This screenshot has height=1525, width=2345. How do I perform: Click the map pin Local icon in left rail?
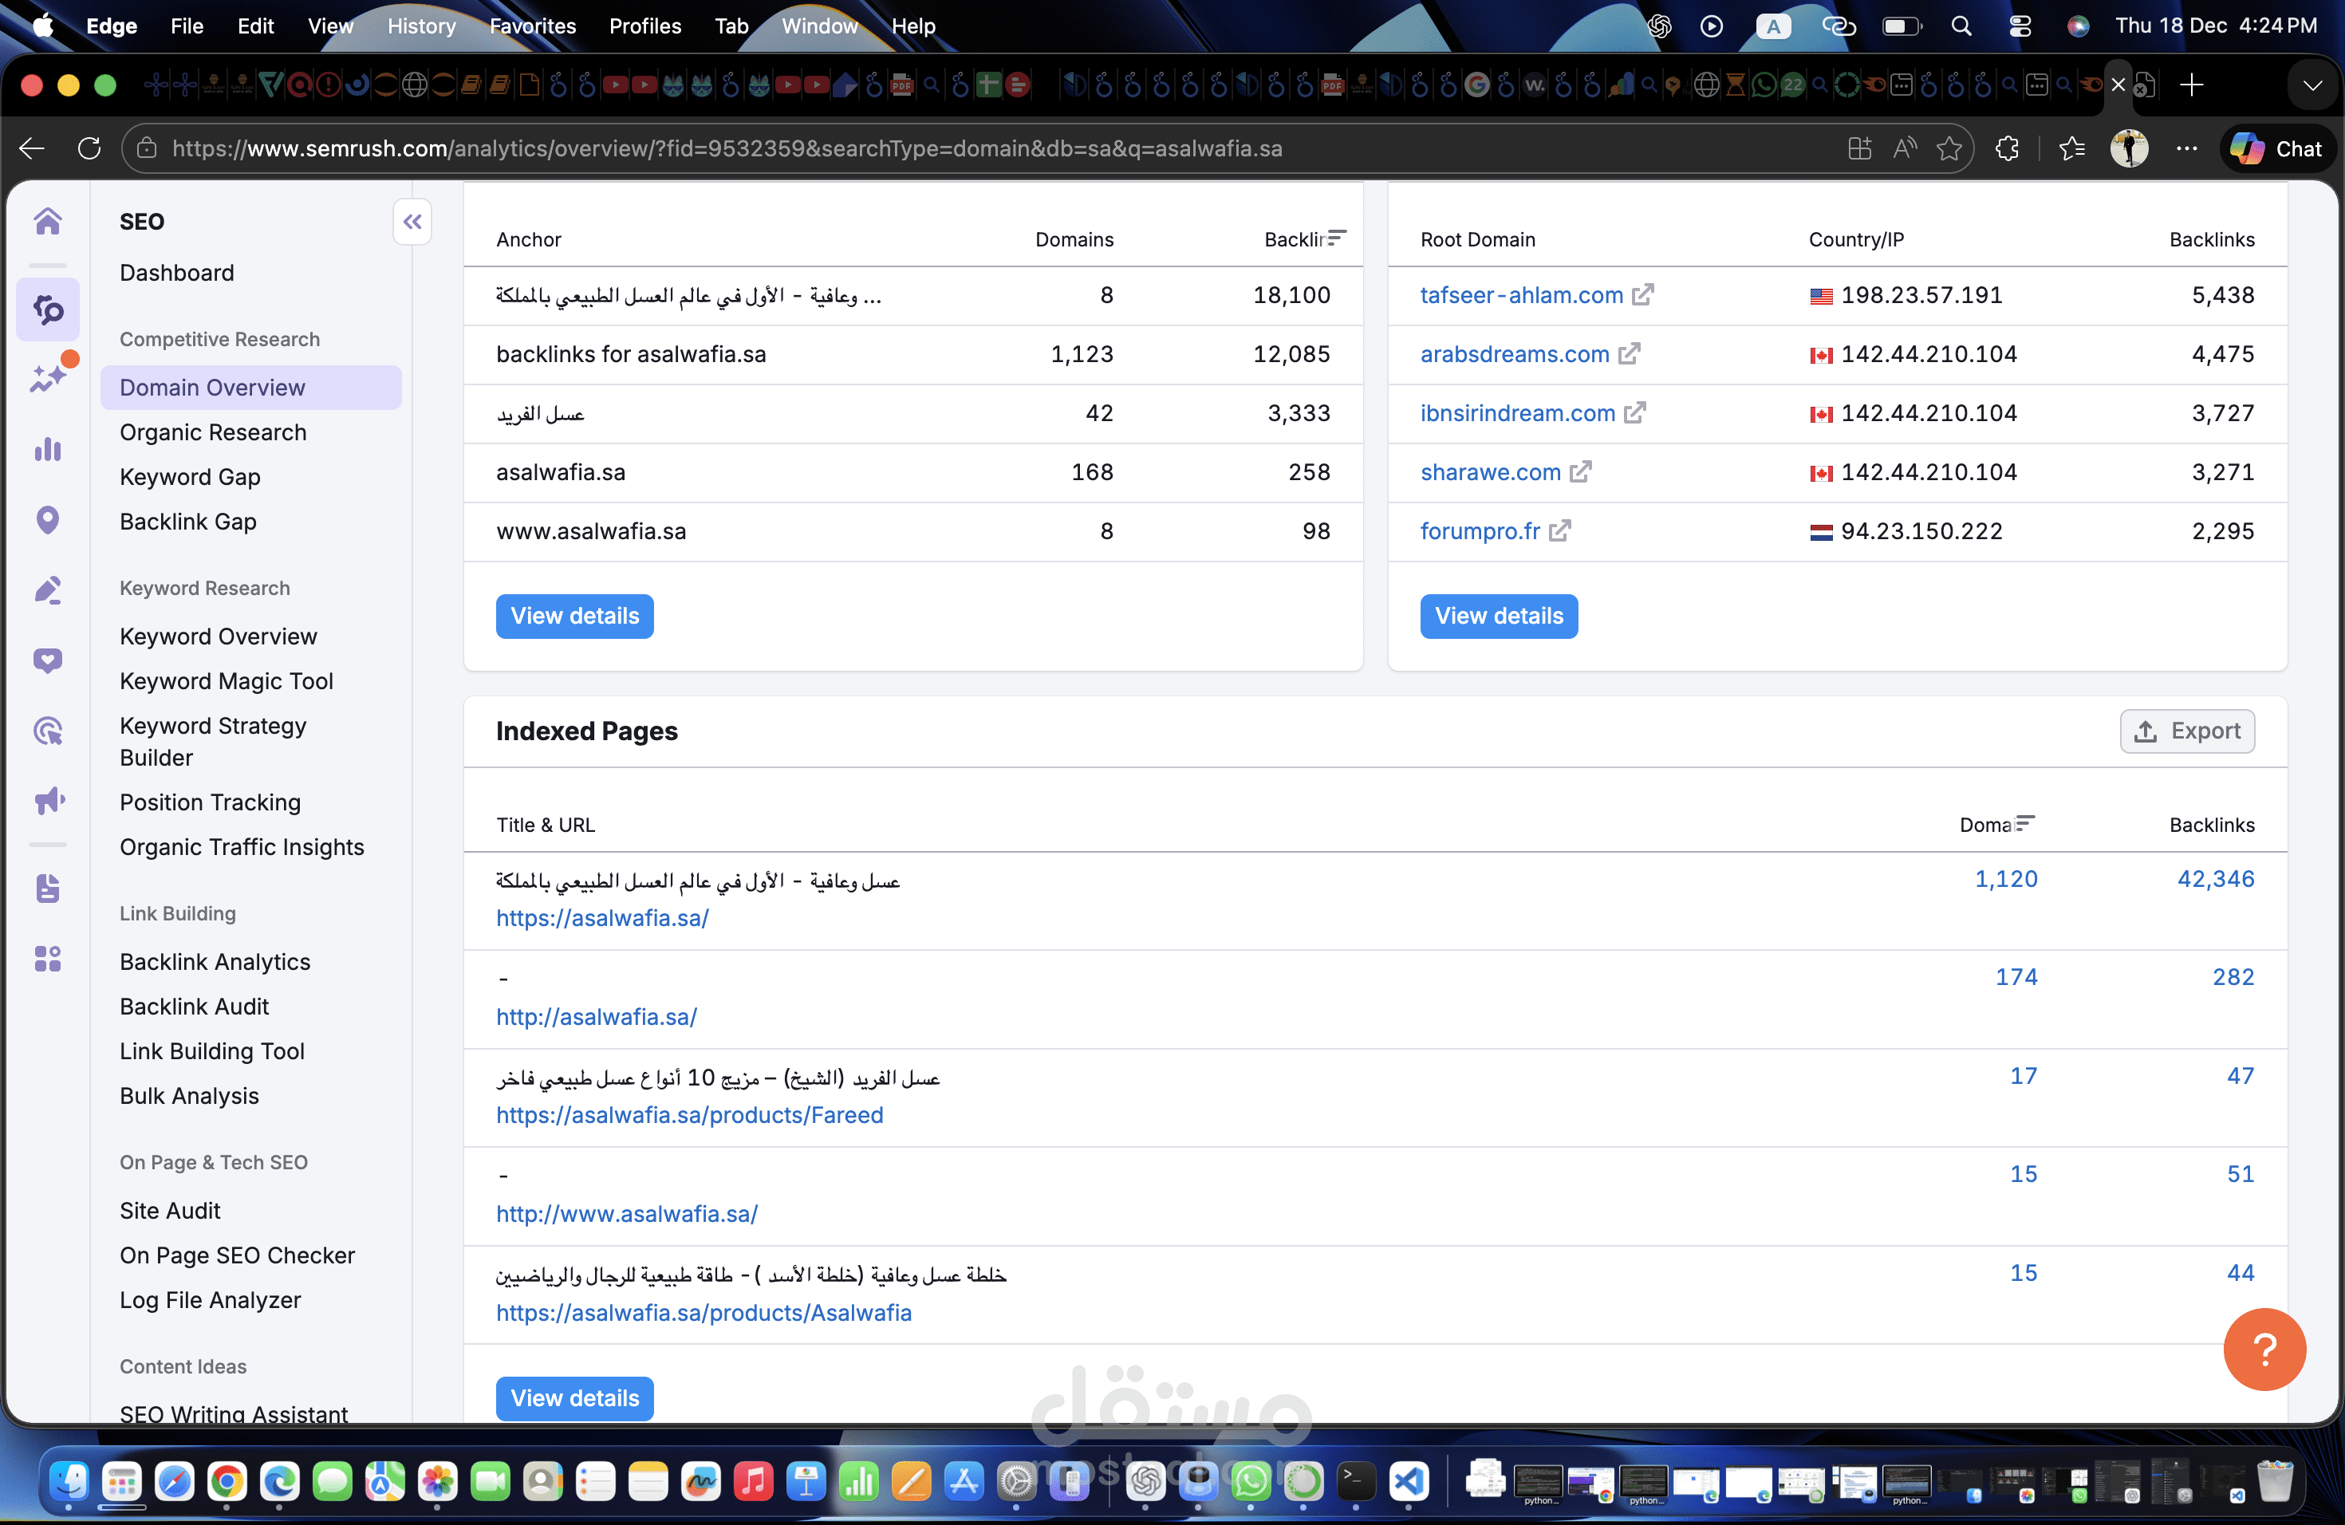47,519
